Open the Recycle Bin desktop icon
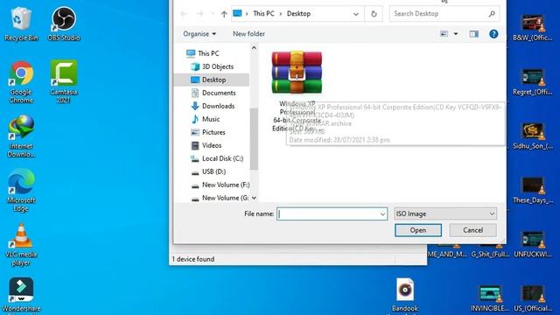Viewport: 560px width, 315px height. pyautogui.click(x=21, y=24)
